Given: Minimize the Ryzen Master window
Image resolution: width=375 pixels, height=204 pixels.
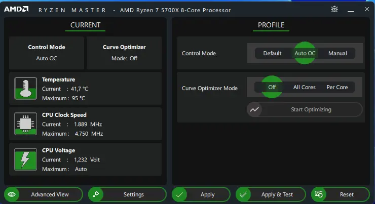Looking at the screenshot, I should pos(351,10).
